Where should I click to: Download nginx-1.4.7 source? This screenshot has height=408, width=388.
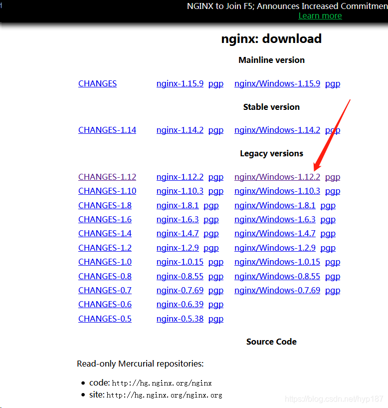click(x=178, y=233)
